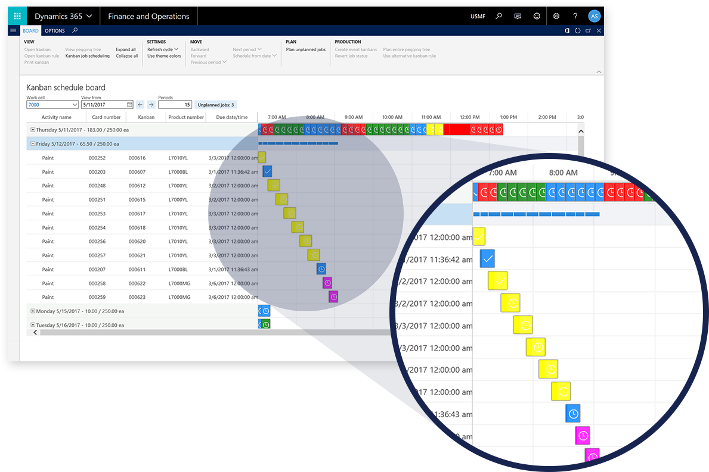
Task: Click Revert job status
Action: 351,56
